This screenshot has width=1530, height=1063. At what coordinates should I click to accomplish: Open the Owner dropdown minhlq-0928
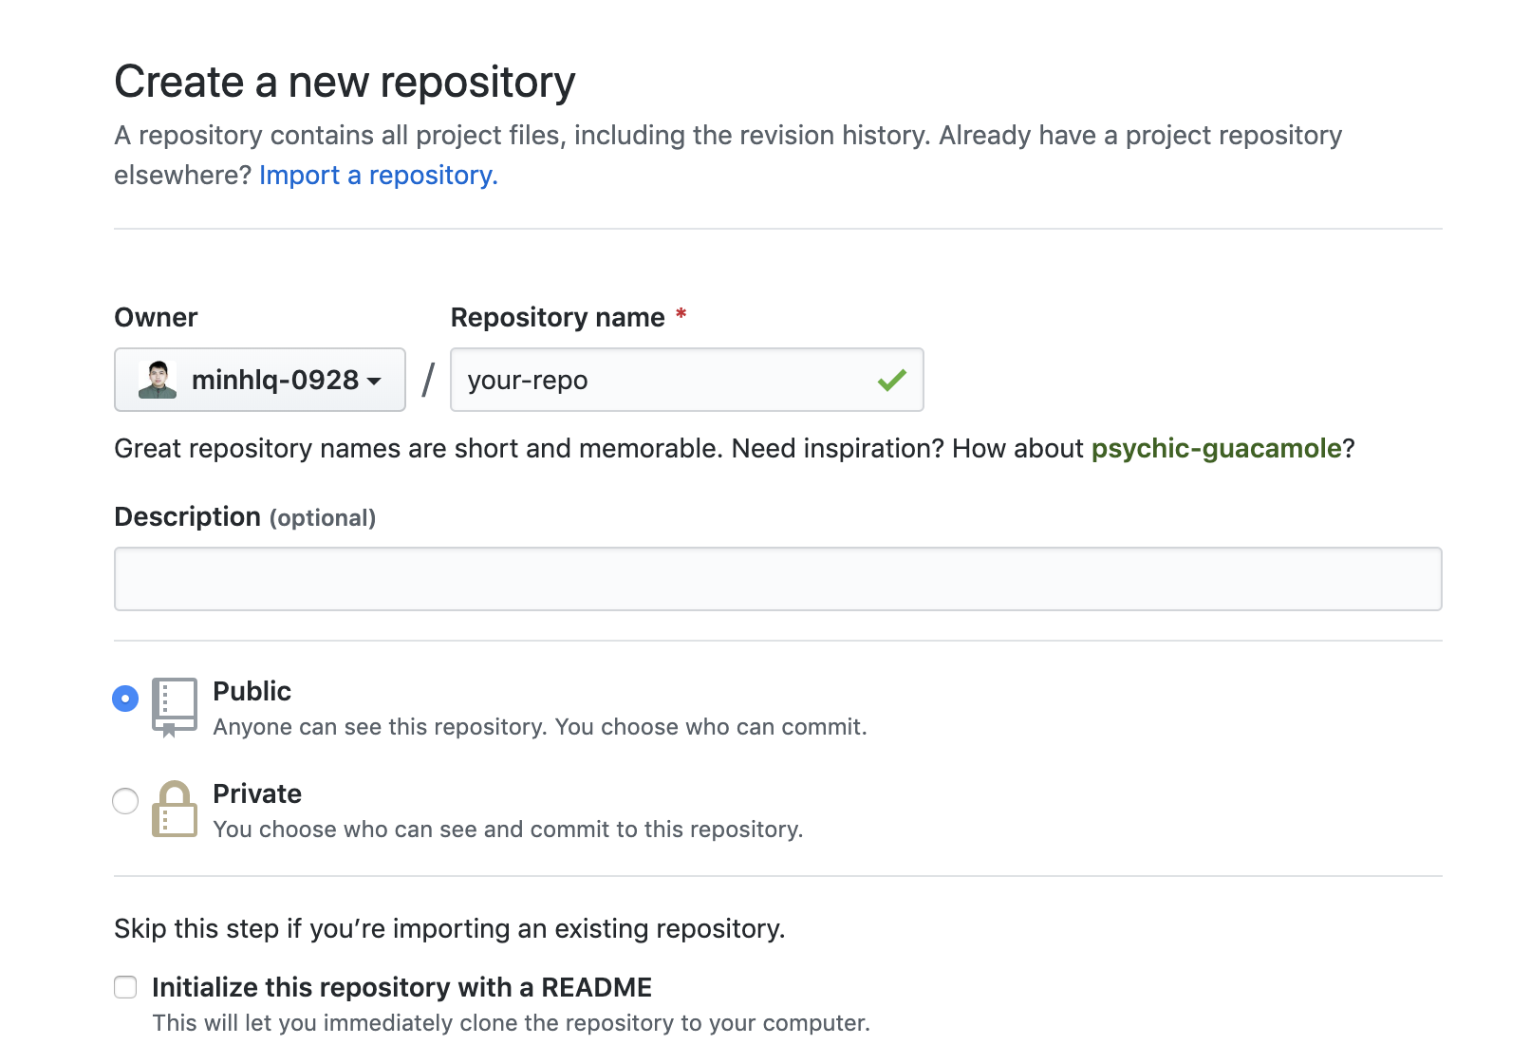tap(259, 380)
